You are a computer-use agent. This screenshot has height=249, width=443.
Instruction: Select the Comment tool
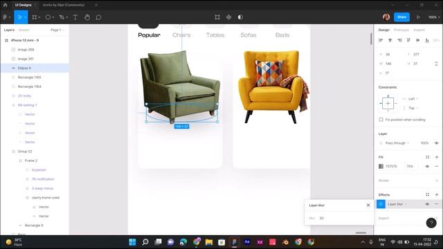click(x=98, y=17)
